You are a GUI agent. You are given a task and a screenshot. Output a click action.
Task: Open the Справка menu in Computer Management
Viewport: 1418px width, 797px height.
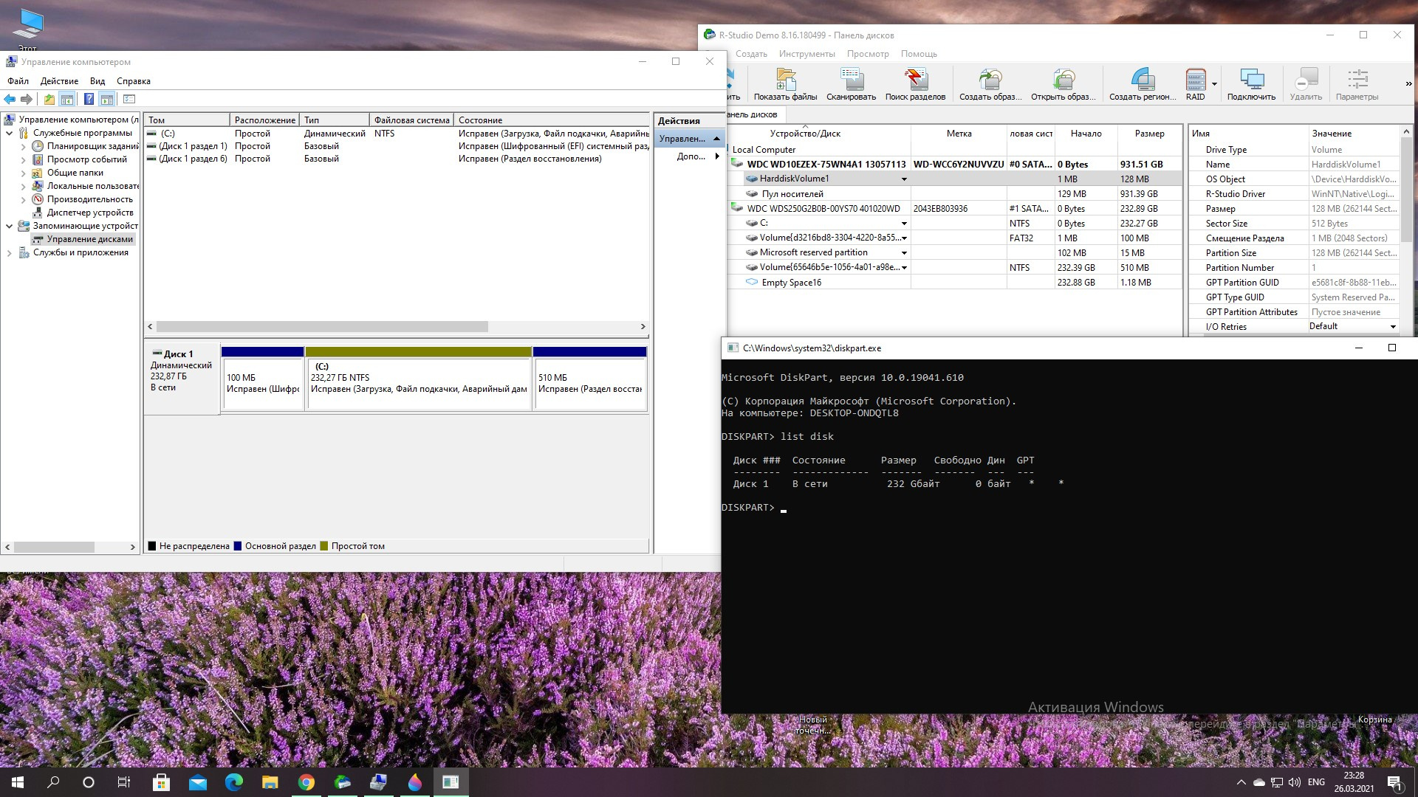point(134,81)
